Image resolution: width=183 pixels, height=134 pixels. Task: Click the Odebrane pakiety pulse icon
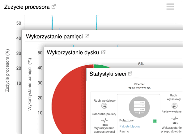coord(104,120)
